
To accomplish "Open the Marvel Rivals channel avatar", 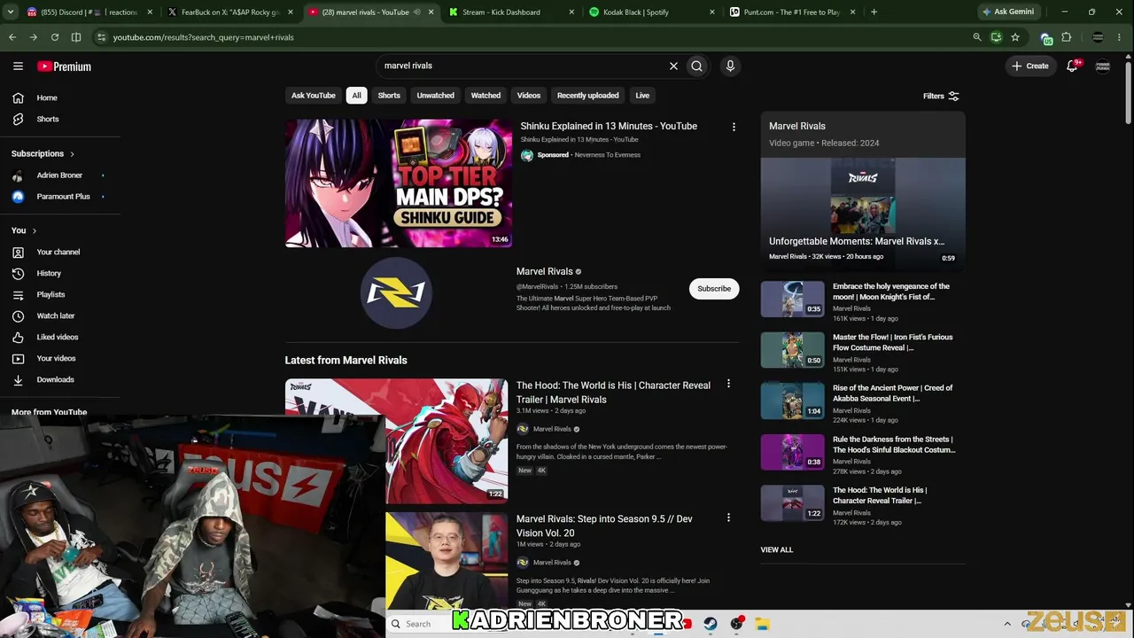I will click(x=396, y=292).
